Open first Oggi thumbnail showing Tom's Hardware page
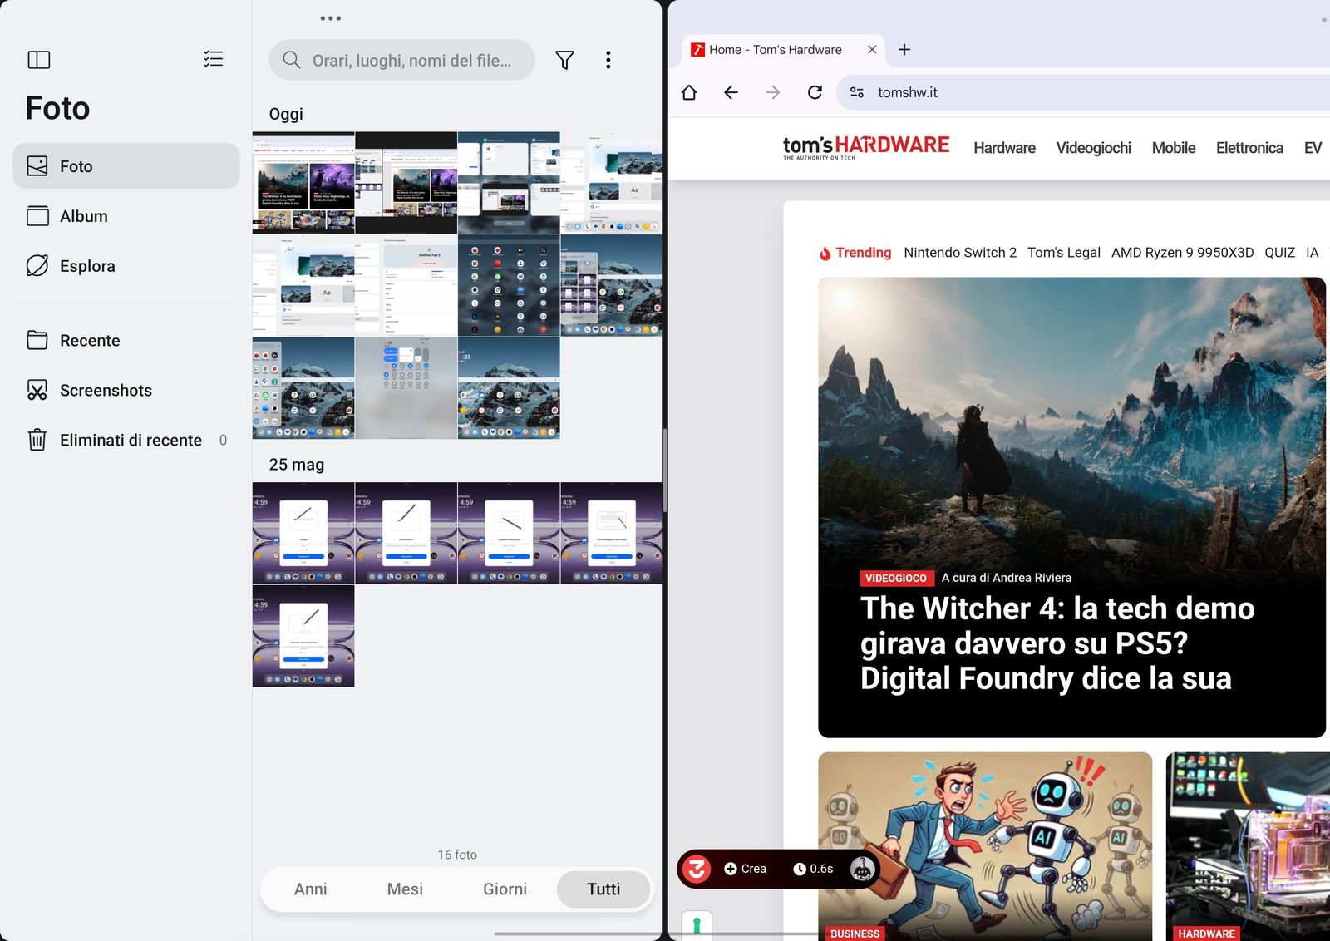The image size is (1330, 941). tap(303, 183)
